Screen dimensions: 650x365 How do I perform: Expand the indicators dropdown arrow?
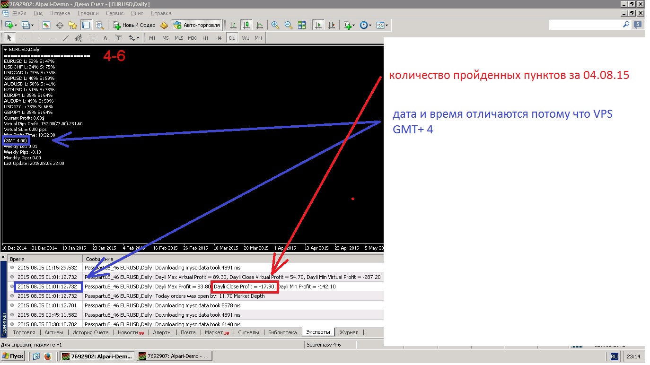(354, 25)
